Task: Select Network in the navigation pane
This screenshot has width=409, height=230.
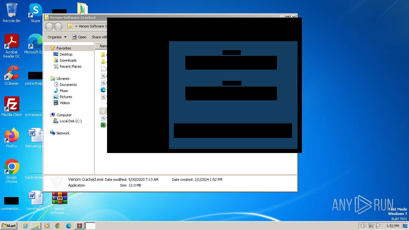Action: point(63,133)
